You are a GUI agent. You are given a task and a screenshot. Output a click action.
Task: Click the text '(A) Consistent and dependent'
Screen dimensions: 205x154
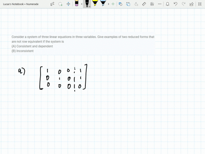click(32, 46)
